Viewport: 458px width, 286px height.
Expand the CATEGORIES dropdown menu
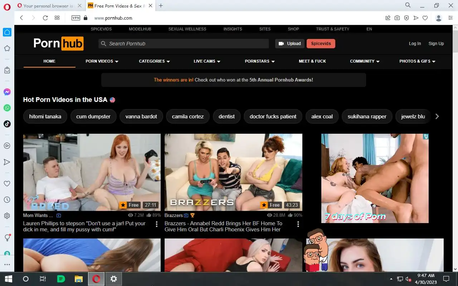155,61
